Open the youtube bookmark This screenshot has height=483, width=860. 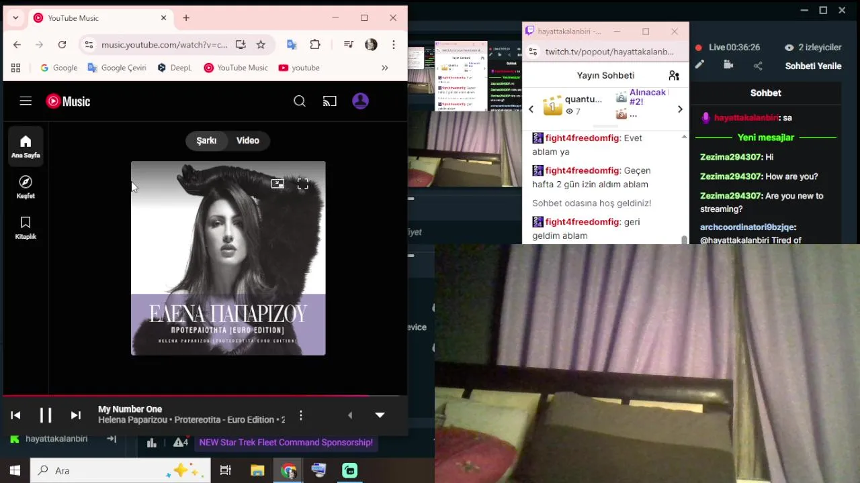299,68
